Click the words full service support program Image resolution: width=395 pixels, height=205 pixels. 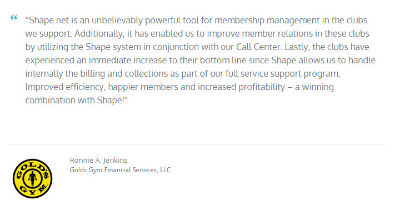tap(283, 74)
